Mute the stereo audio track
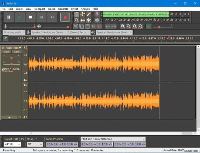200x153 pixels. click(6, 52)
